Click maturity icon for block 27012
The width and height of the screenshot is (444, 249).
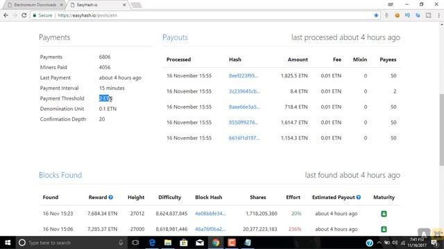click(x=384, y=214)
